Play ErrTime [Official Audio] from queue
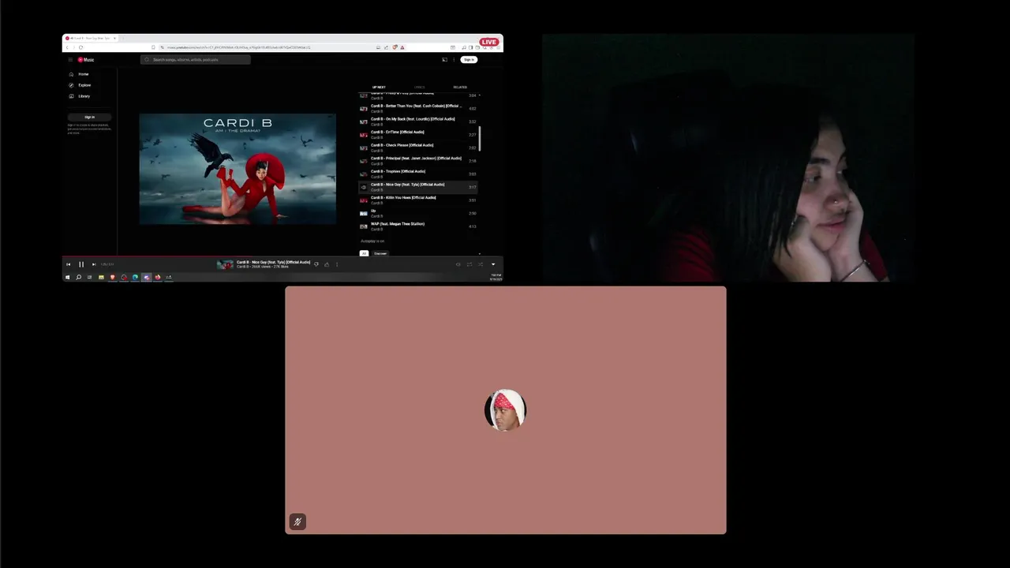Image resolution: width=1010 pixels, height=568 pixels. coord(417,134)
